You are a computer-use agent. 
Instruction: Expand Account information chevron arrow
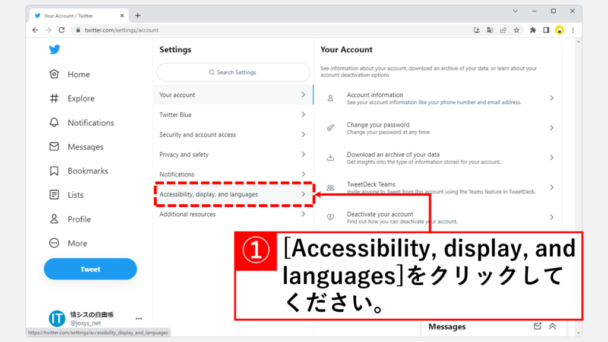click(x=551, y=98)
